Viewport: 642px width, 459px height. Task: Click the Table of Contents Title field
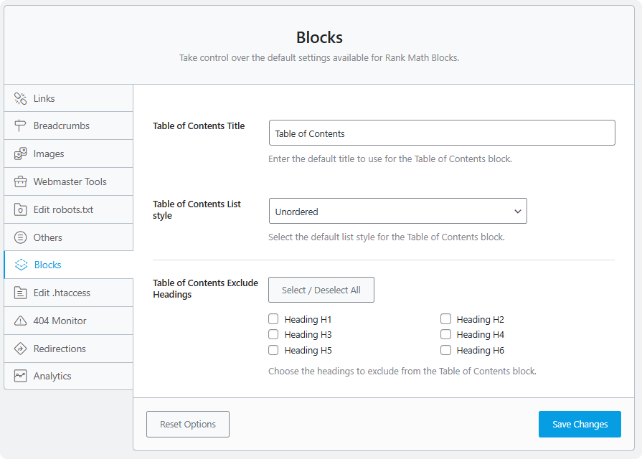[x=442, y=133]
